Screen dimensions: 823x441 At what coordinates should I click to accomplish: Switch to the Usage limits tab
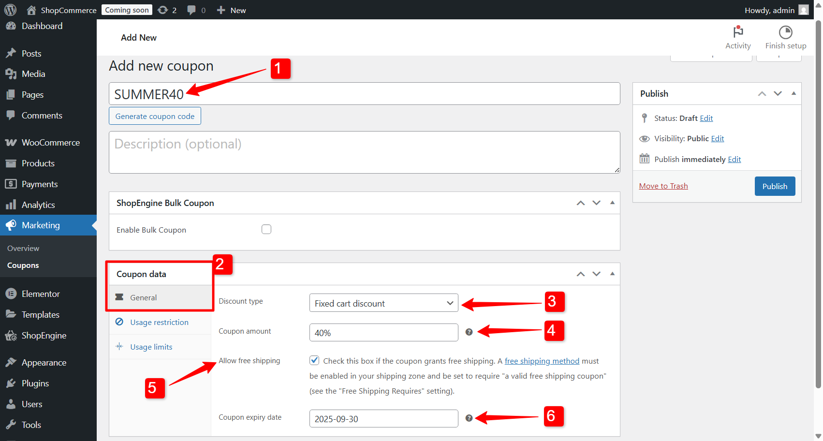[x=160, y=347]
